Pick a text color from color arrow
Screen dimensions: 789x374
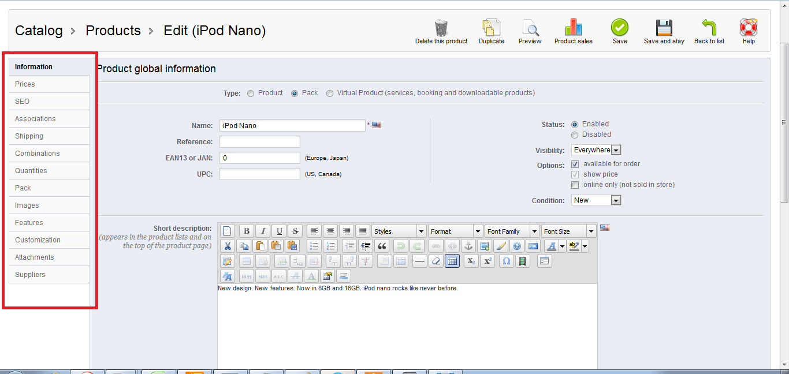(x=562, y=246)
